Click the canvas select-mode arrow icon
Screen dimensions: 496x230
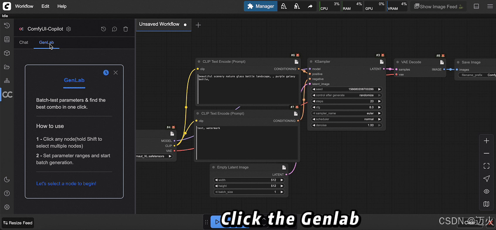point(486,179)
